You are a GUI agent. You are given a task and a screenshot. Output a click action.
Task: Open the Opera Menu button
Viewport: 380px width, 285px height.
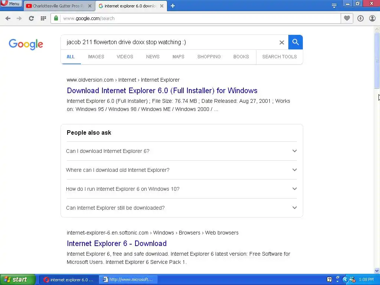click(x=11, y=4)
